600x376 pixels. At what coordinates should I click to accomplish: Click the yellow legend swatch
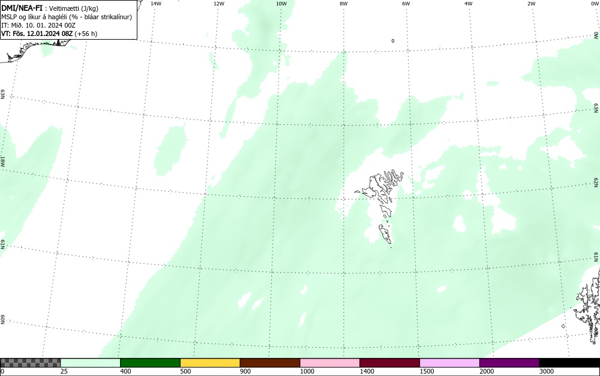pyautogui.click(x=210, y=363)
